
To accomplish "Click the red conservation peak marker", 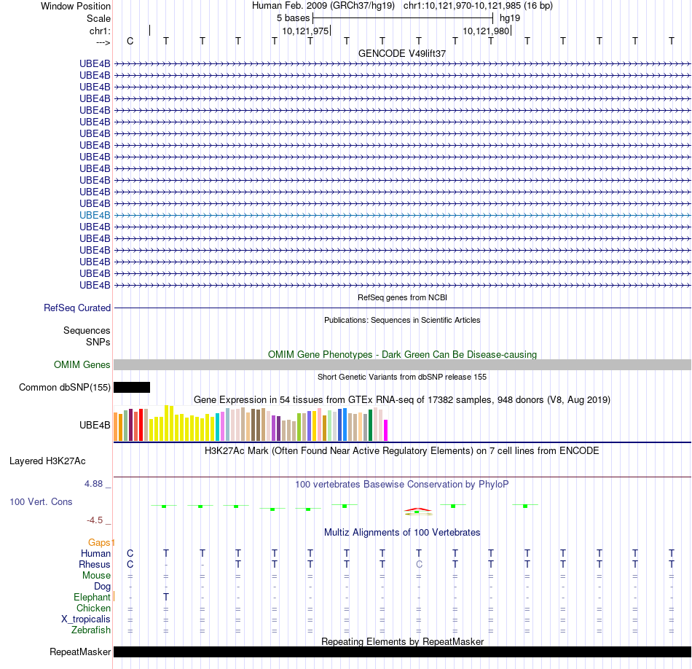I will tap(418, 510).
